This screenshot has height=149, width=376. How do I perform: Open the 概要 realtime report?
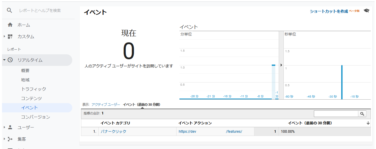tap(25, 71)
